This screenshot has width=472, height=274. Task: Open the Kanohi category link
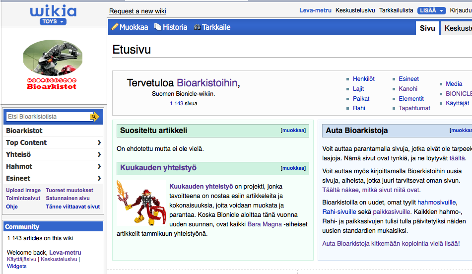coord(408,89)
